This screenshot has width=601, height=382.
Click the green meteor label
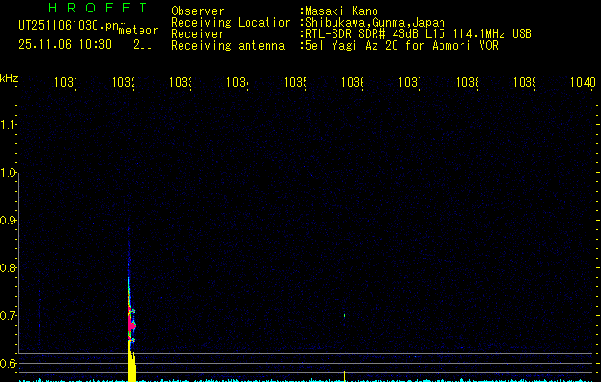coord(138,31)
